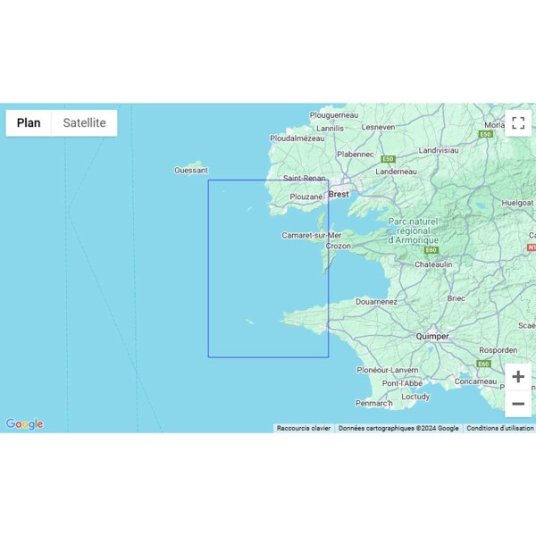This screenshot has width=536, height=536.
Task: Click the Ploudalmézeau label
Action: coord(297,138)
